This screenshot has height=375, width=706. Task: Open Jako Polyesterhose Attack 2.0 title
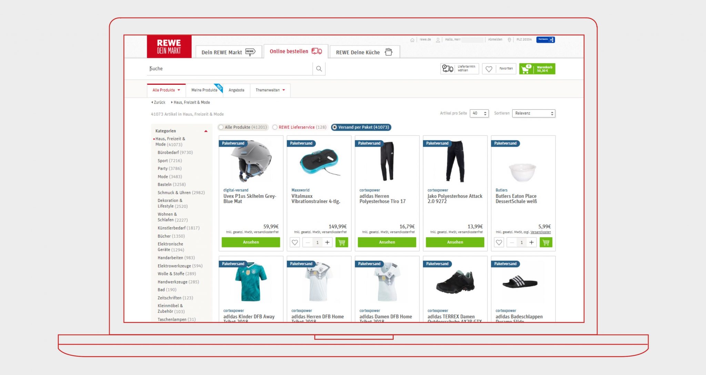455,199
